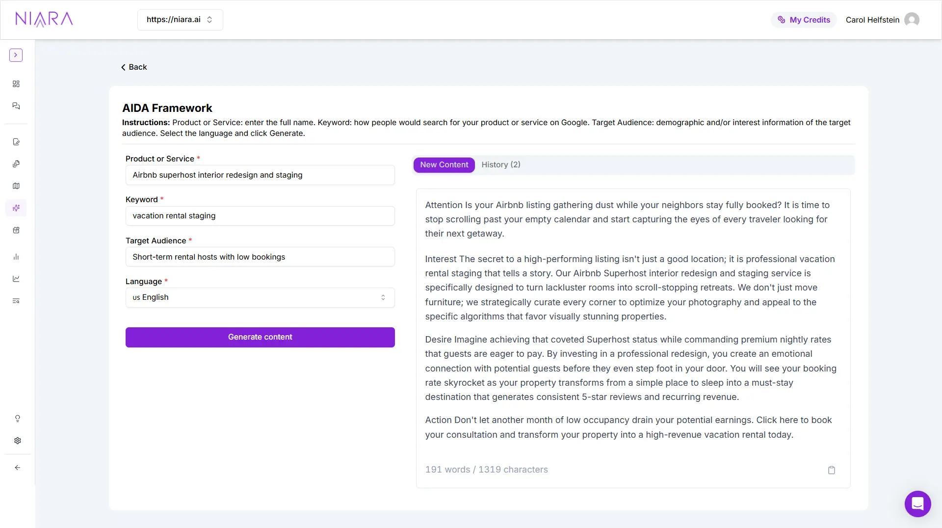The image size is (942, 528).
Task: Open the folded map icon in the sidebar
Action: (x=16, y=186)
